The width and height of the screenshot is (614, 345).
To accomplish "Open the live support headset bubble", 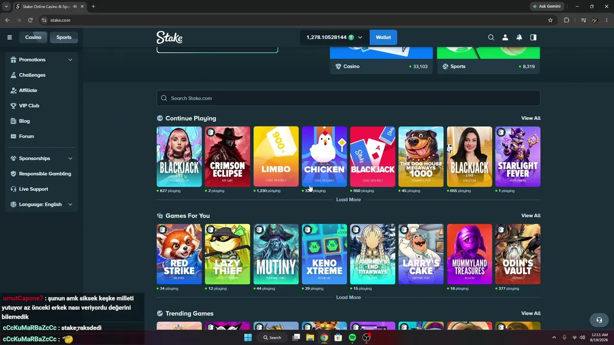I will (599, 320).
